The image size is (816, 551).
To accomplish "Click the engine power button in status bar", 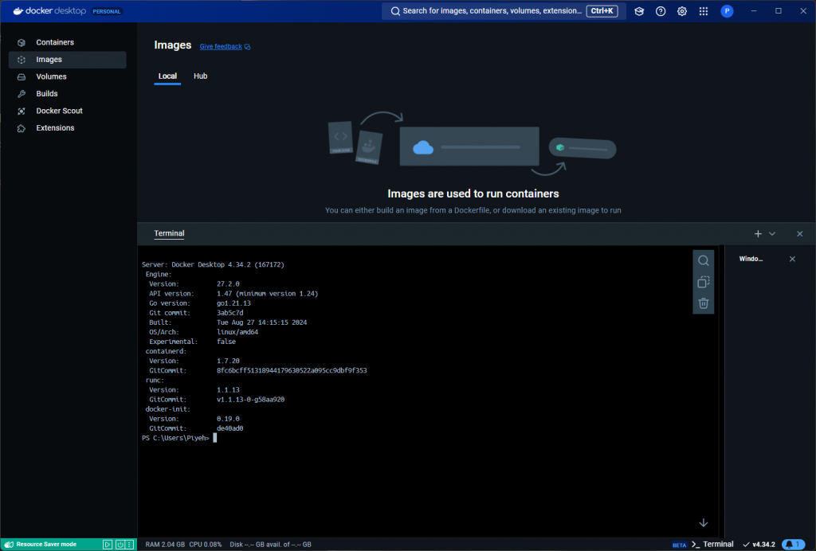I will click(x=120, y=545).
